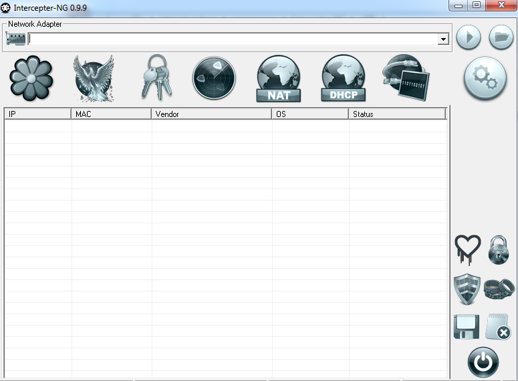Launch Heartbleed exploit bleeding heart icon
The width and height of the screenshot is (518, 381).
pos(467,250)
